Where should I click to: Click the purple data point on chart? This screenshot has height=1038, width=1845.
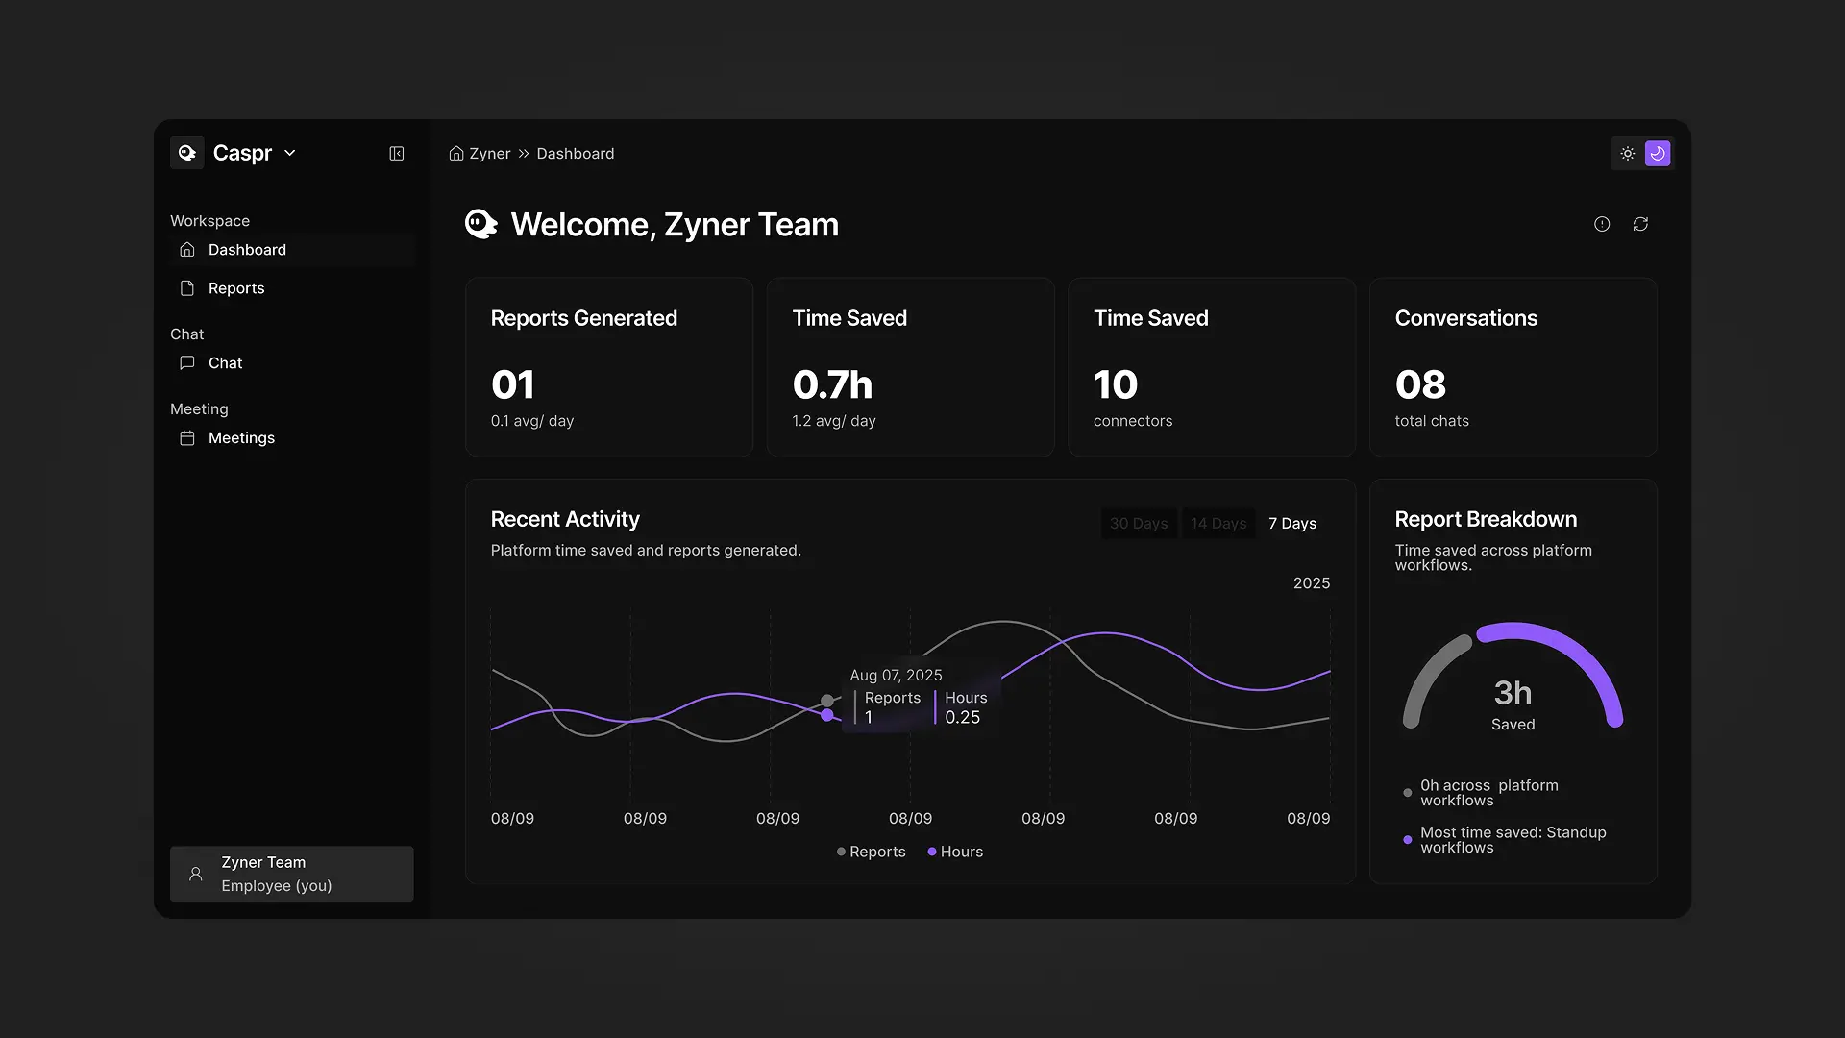point(827,715)
